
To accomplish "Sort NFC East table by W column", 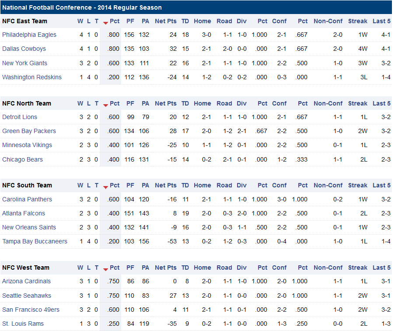I will [x=80, y=21].
